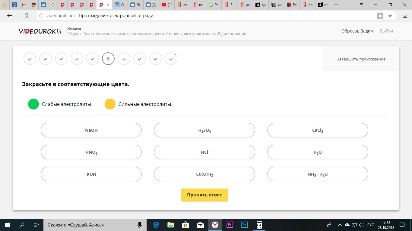Open the browser downloads arrow
The height and width of the screenshot is (231, 412).
[x=405, y=16]
